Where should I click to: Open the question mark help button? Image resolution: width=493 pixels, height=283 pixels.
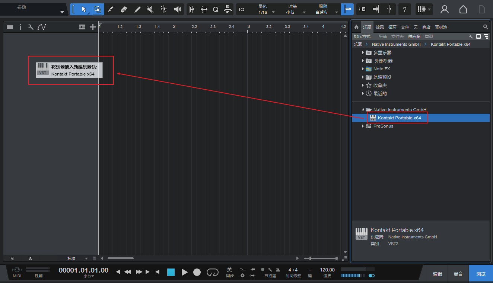point(405,9)
